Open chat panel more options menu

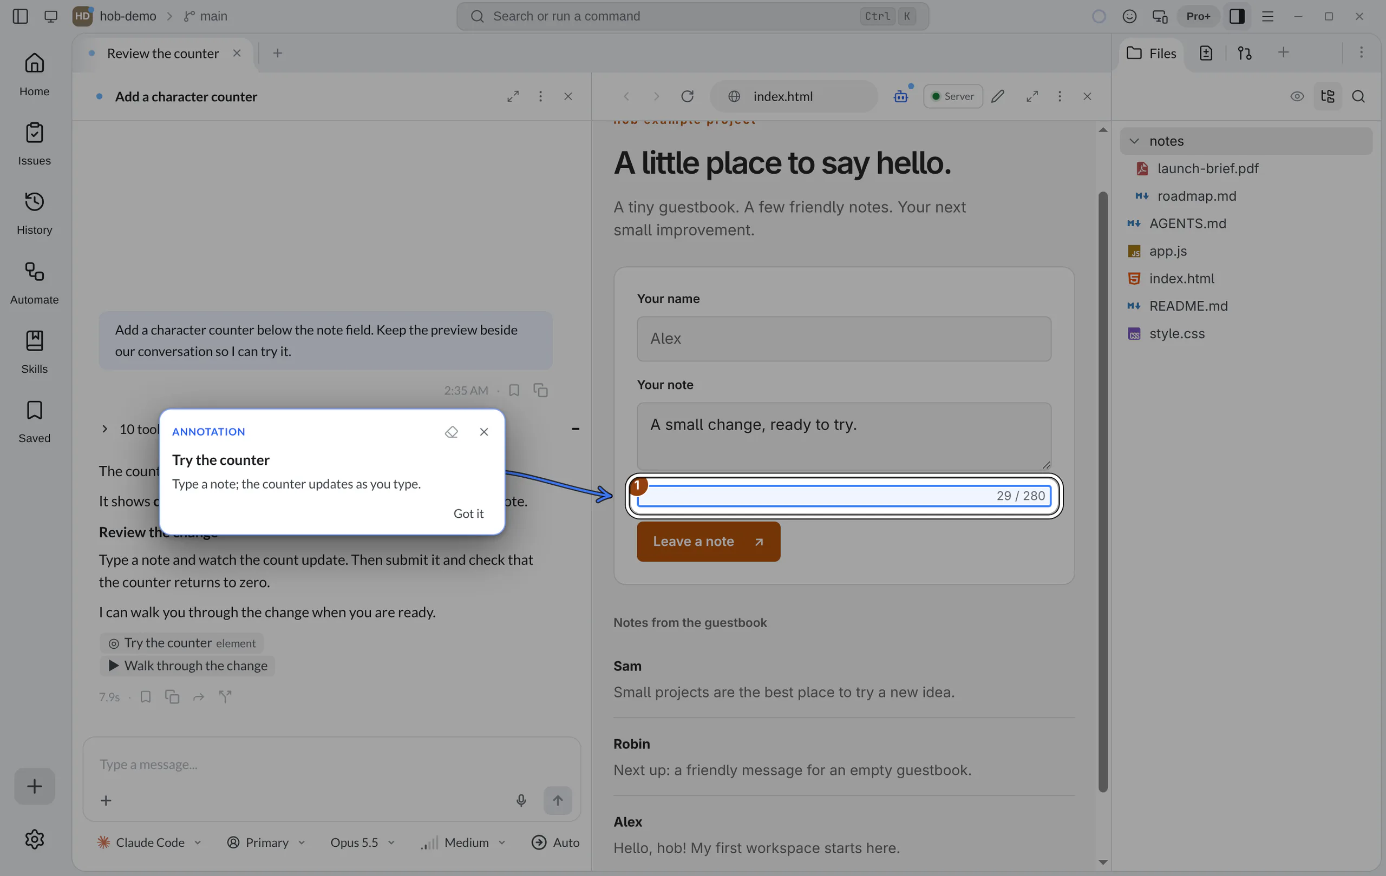pyautogui.click(x=540, y=96)
